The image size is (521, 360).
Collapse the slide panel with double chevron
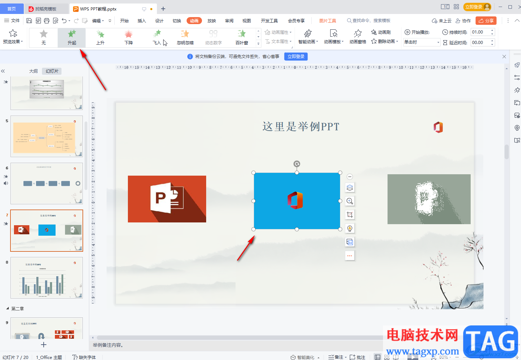point(3,71)
